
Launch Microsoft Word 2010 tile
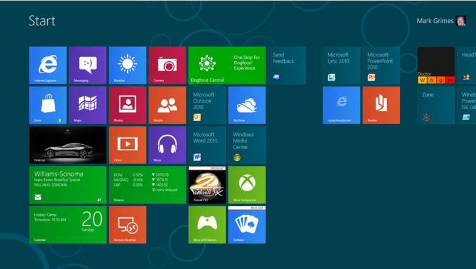click(x=207, y=145)
